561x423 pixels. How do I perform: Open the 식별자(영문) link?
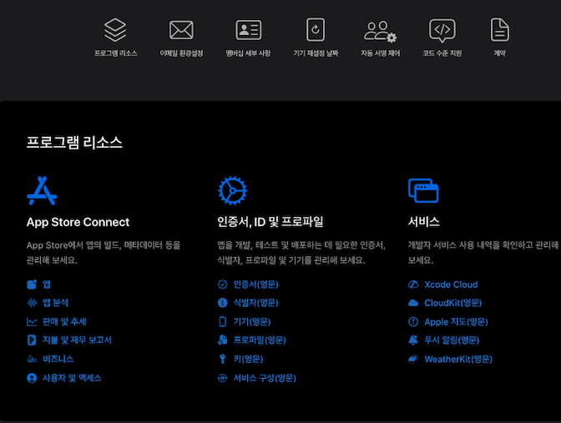click(x=255, y=303)
